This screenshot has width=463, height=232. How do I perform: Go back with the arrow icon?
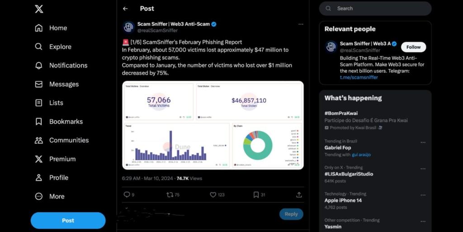click(x=125, y=9)
